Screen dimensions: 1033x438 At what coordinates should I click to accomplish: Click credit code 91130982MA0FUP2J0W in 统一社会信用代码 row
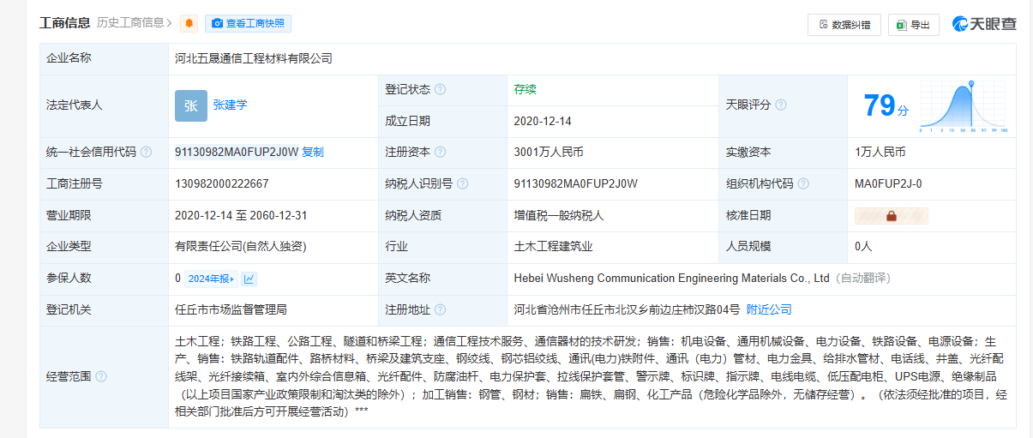(x=236, y=153)
